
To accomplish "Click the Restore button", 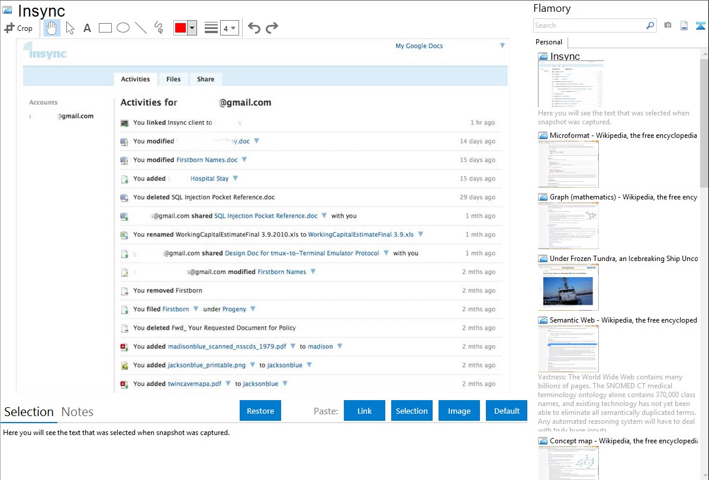I will [260, 411].
